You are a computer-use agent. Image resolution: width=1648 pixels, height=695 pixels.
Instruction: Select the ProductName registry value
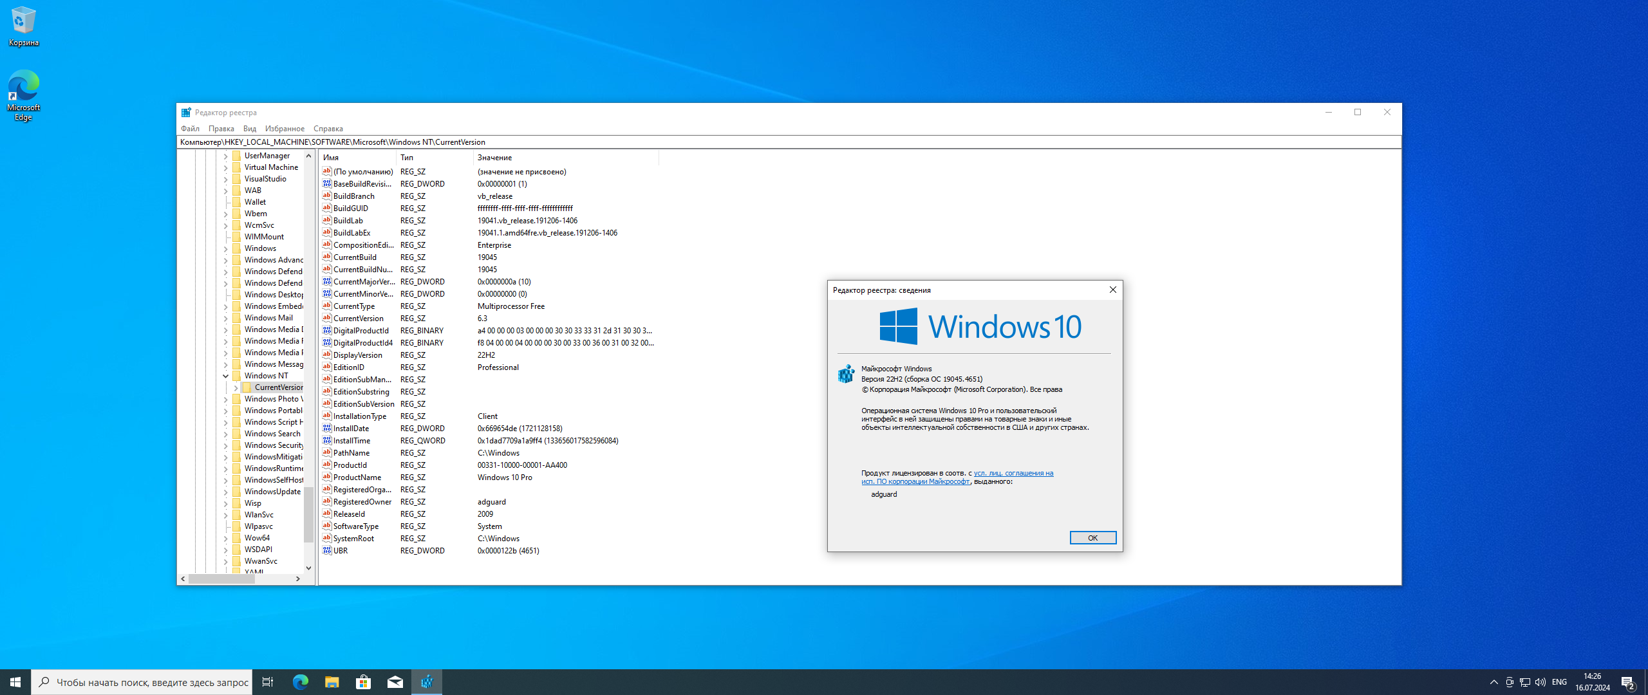[357, 477]
